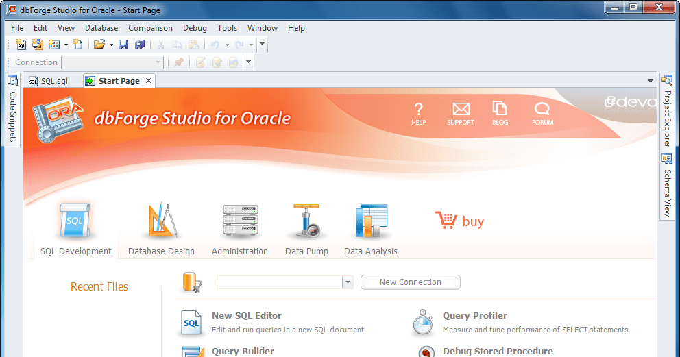Open the Connection combo box in toolbar
The image size is (680, 357).
coord(112,62)
